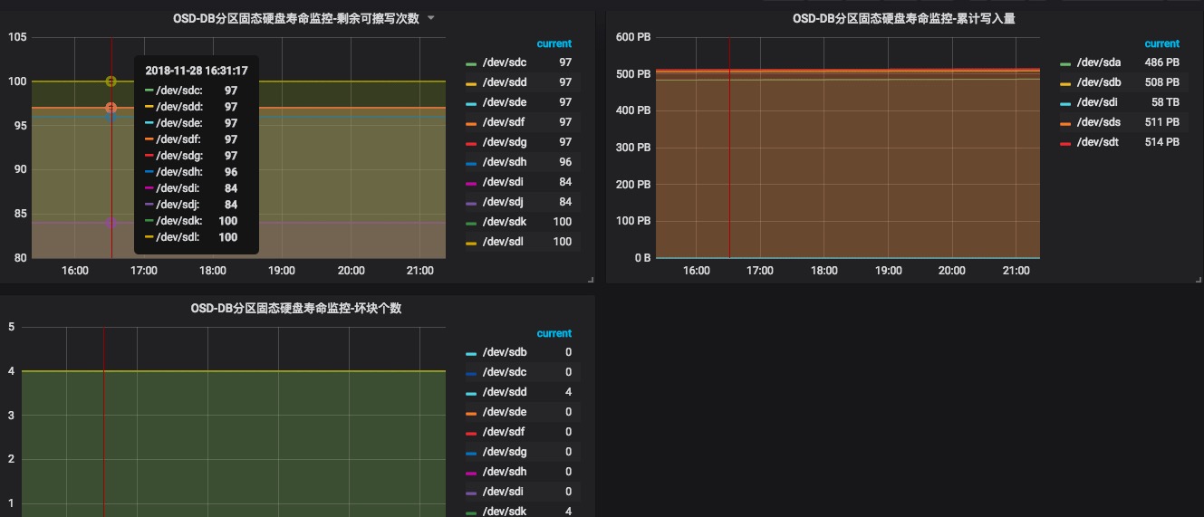Toggle /dev/sdf series in 坏块个数 legend

tap(504, 432)
